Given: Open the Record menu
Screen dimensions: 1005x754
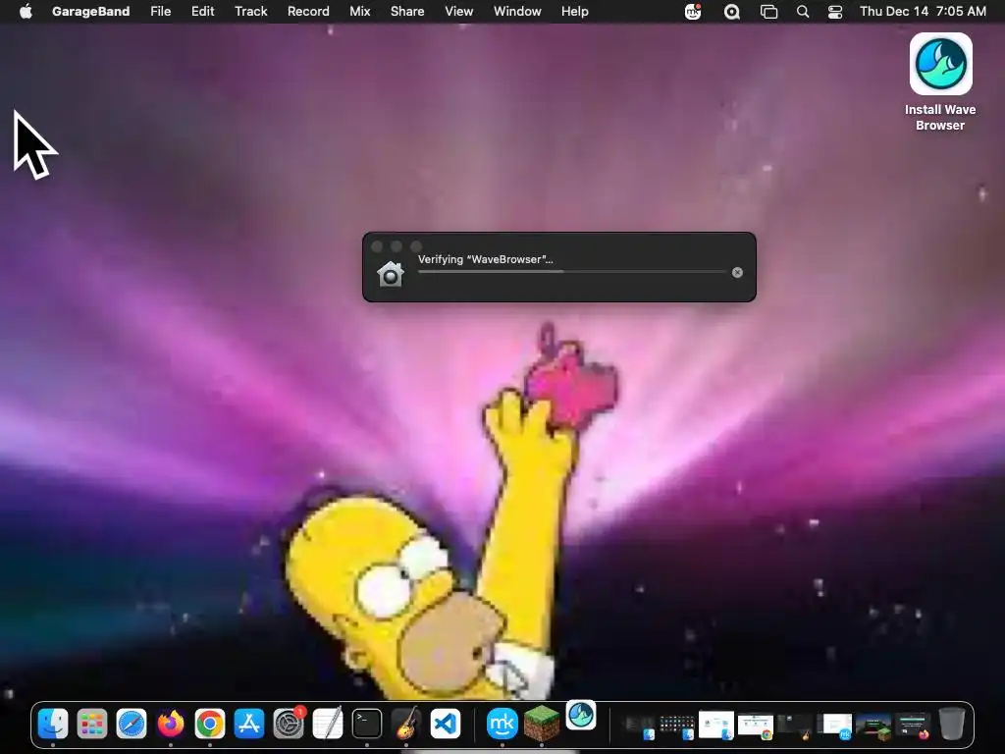Looking at the screenshot, I should click(308, 12).
